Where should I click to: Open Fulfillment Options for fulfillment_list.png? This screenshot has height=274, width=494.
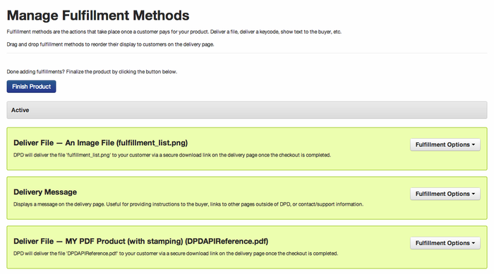445,144
